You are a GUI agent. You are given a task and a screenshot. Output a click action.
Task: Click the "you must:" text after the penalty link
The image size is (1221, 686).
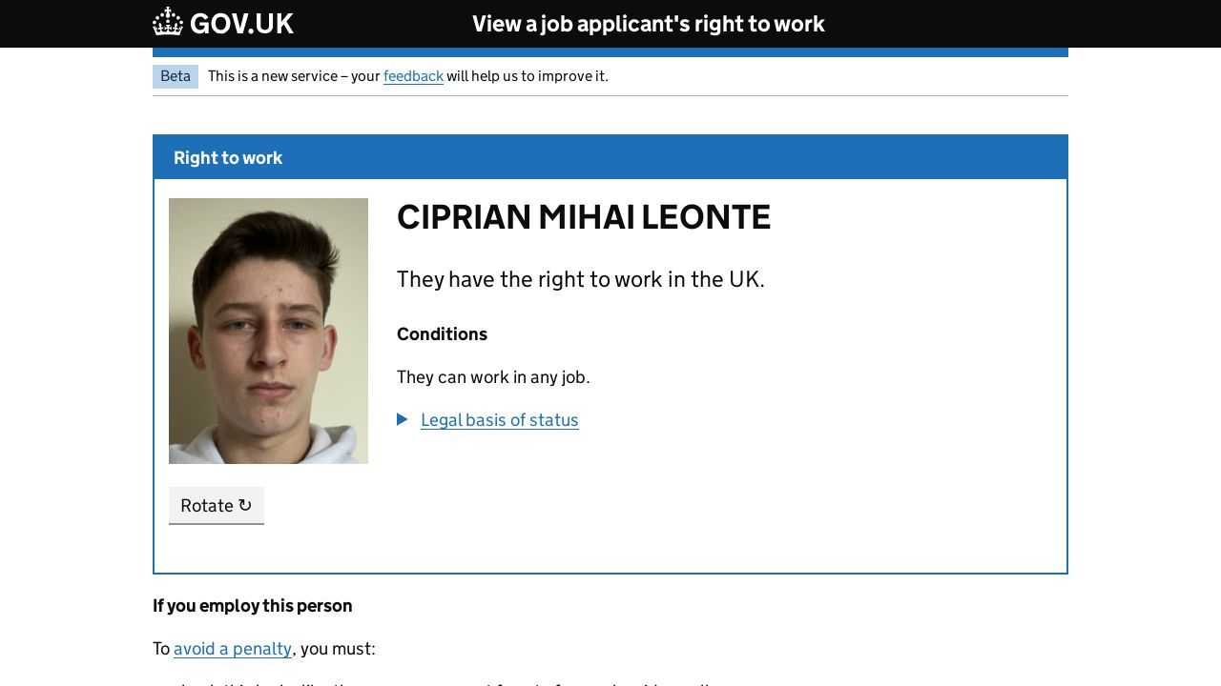[338, 649]
